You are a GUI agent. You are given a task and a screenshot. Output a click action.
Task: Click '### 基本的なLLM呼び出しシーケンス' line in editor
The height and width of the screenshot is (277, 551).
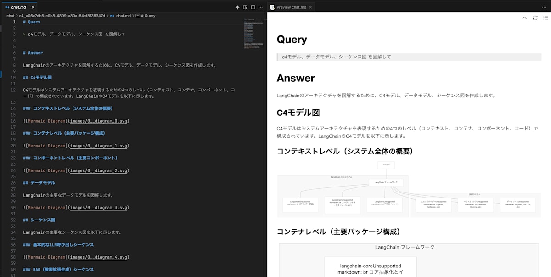58,245
